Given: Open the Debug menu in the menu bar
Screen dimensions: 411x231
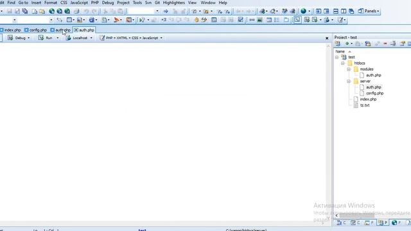Looking at the screenshot, I should [x=108, y=3].
